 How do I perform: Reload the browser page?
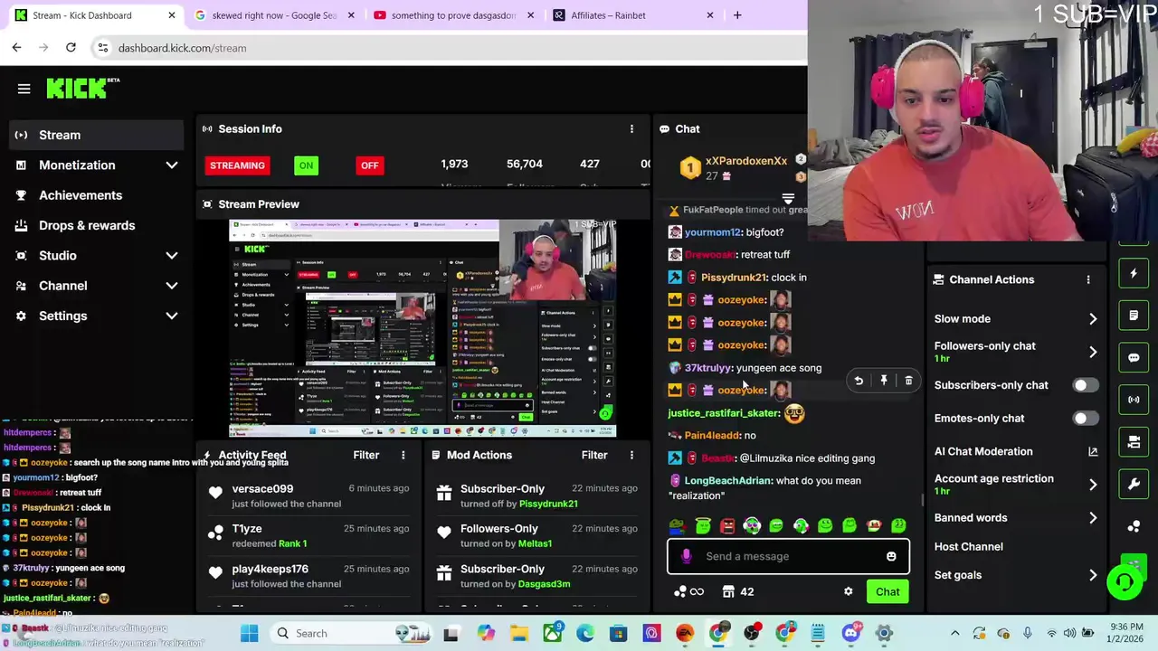71,47
